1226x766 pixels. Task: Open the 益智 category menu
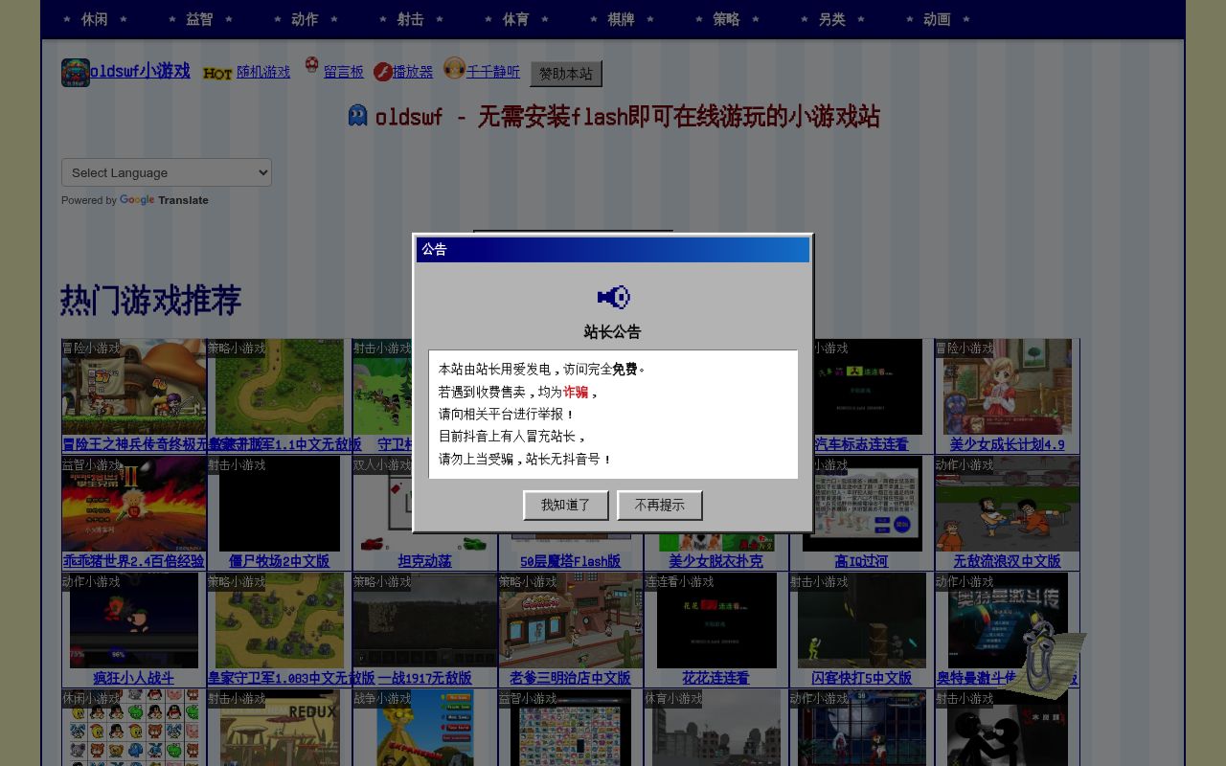[199, 19]
